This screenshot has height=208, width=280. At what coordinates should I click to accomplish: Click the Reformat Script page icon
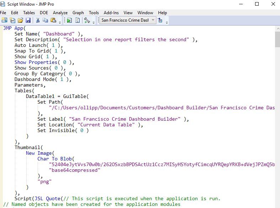click(x=77, y=20)
